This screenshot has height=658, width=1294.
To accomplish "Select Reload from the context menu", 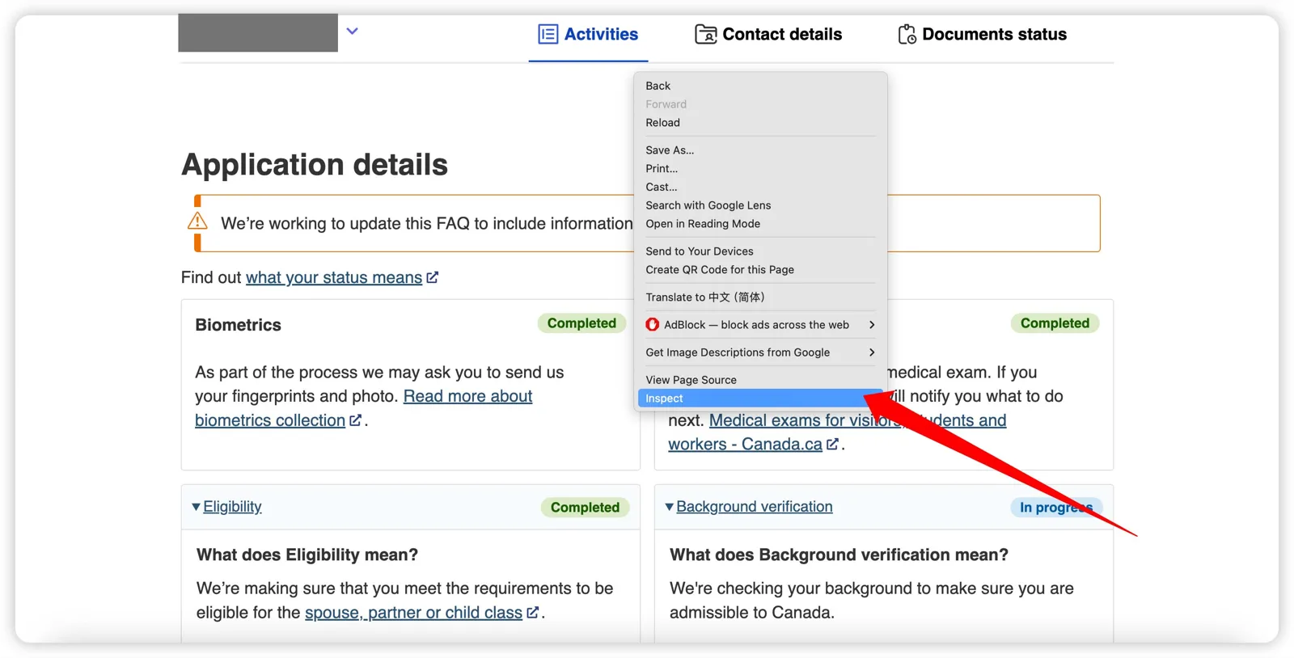I will pyautogui.click(x=760, y=123).
